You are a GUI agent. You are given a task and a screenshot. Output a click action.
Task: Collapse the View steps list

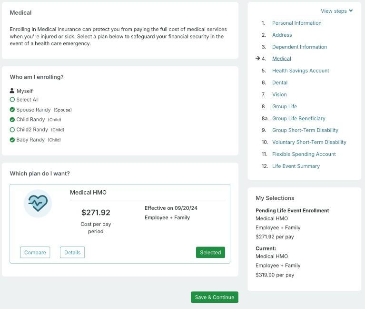click(x=336, y=11)
